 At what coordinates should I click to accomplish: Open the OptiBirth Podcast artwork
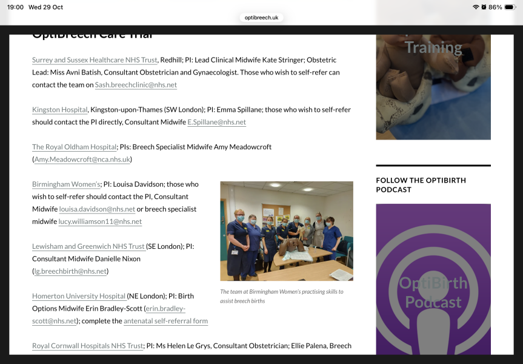(x=433, y=279)
